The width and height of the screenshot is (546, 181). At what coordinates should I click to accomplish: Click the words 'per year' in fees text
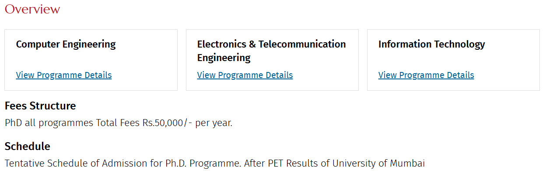click(214, 123)
